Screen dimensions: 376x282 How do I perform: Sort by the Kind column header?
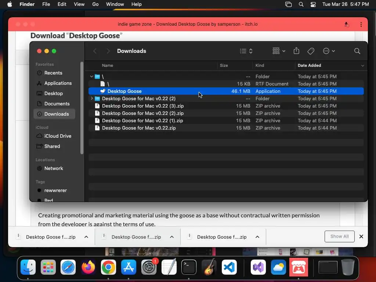[260, 65]
